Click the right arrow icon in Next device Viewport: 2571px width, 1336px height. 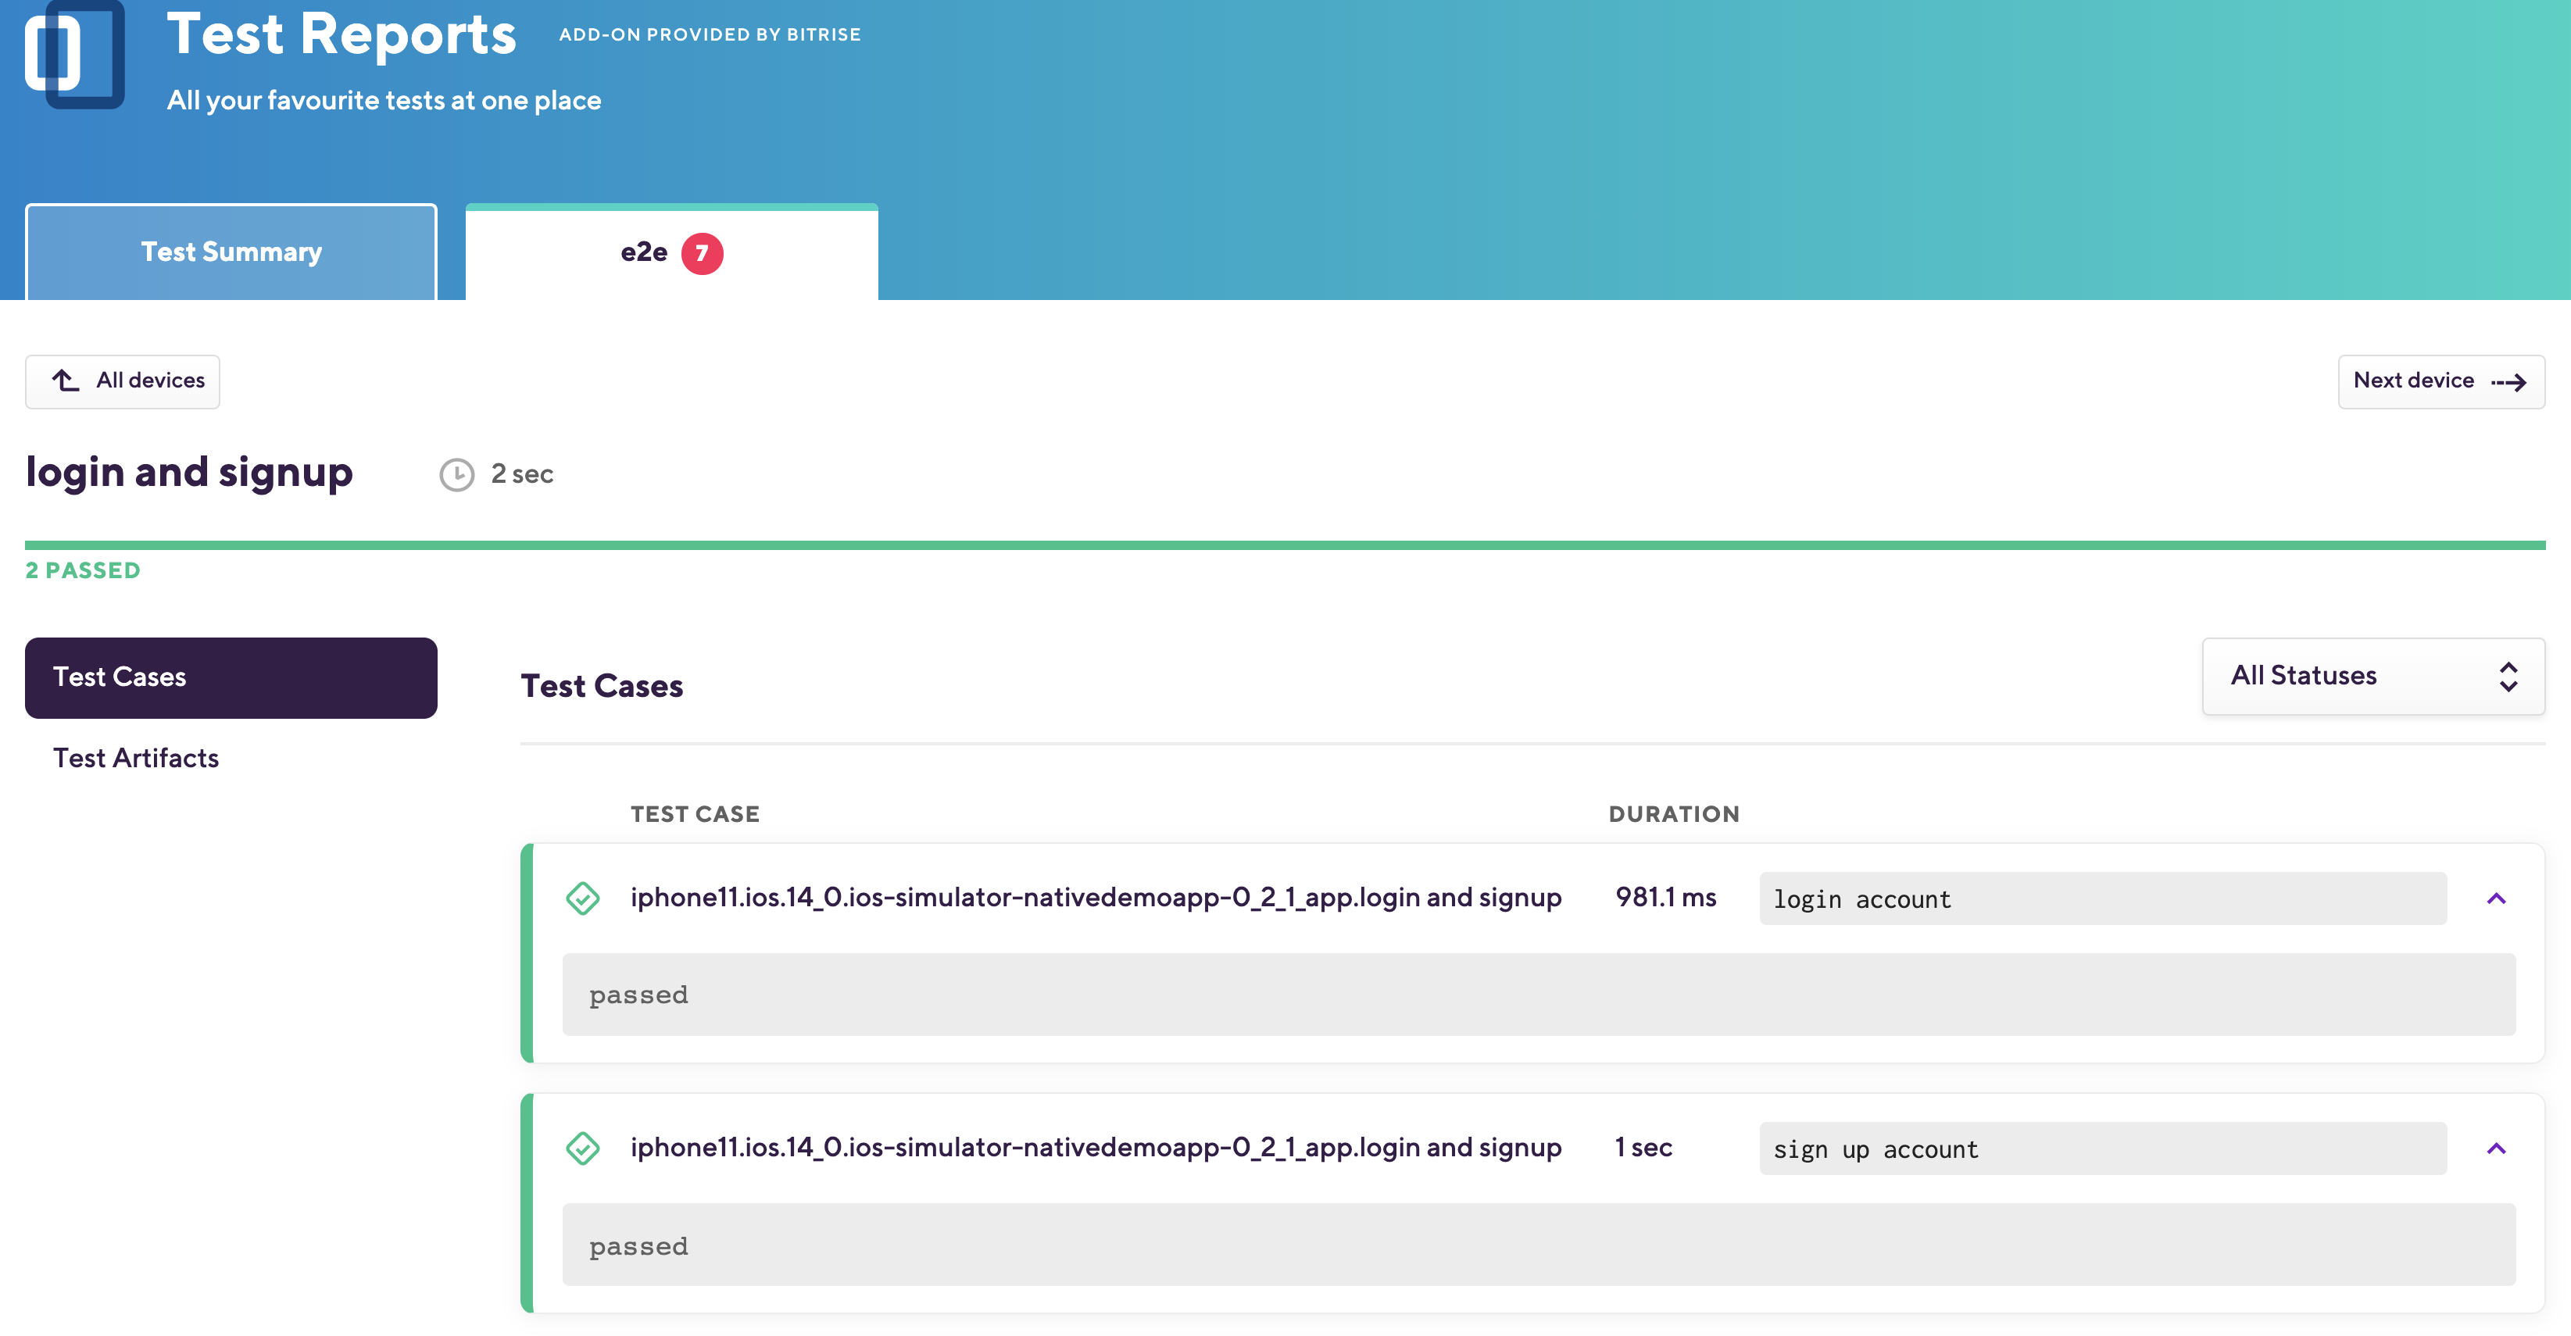tap(2509, 382)
